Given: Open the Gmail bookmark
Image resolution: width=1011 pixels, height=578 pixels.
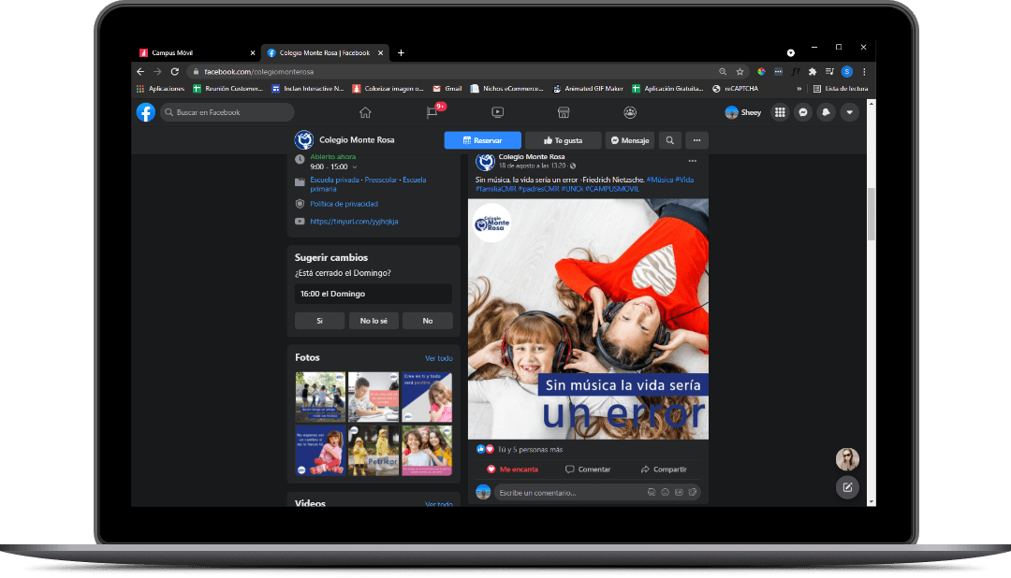Looking at the screenshot, I should pyautogui.click(x=447, y=89).
